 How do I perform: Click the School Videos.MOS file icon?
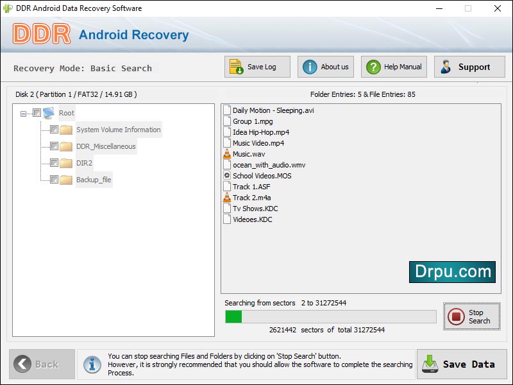point(227,175)
